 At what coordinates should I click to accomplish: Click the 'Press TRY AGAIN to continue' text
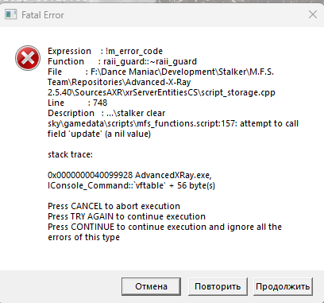126,216
